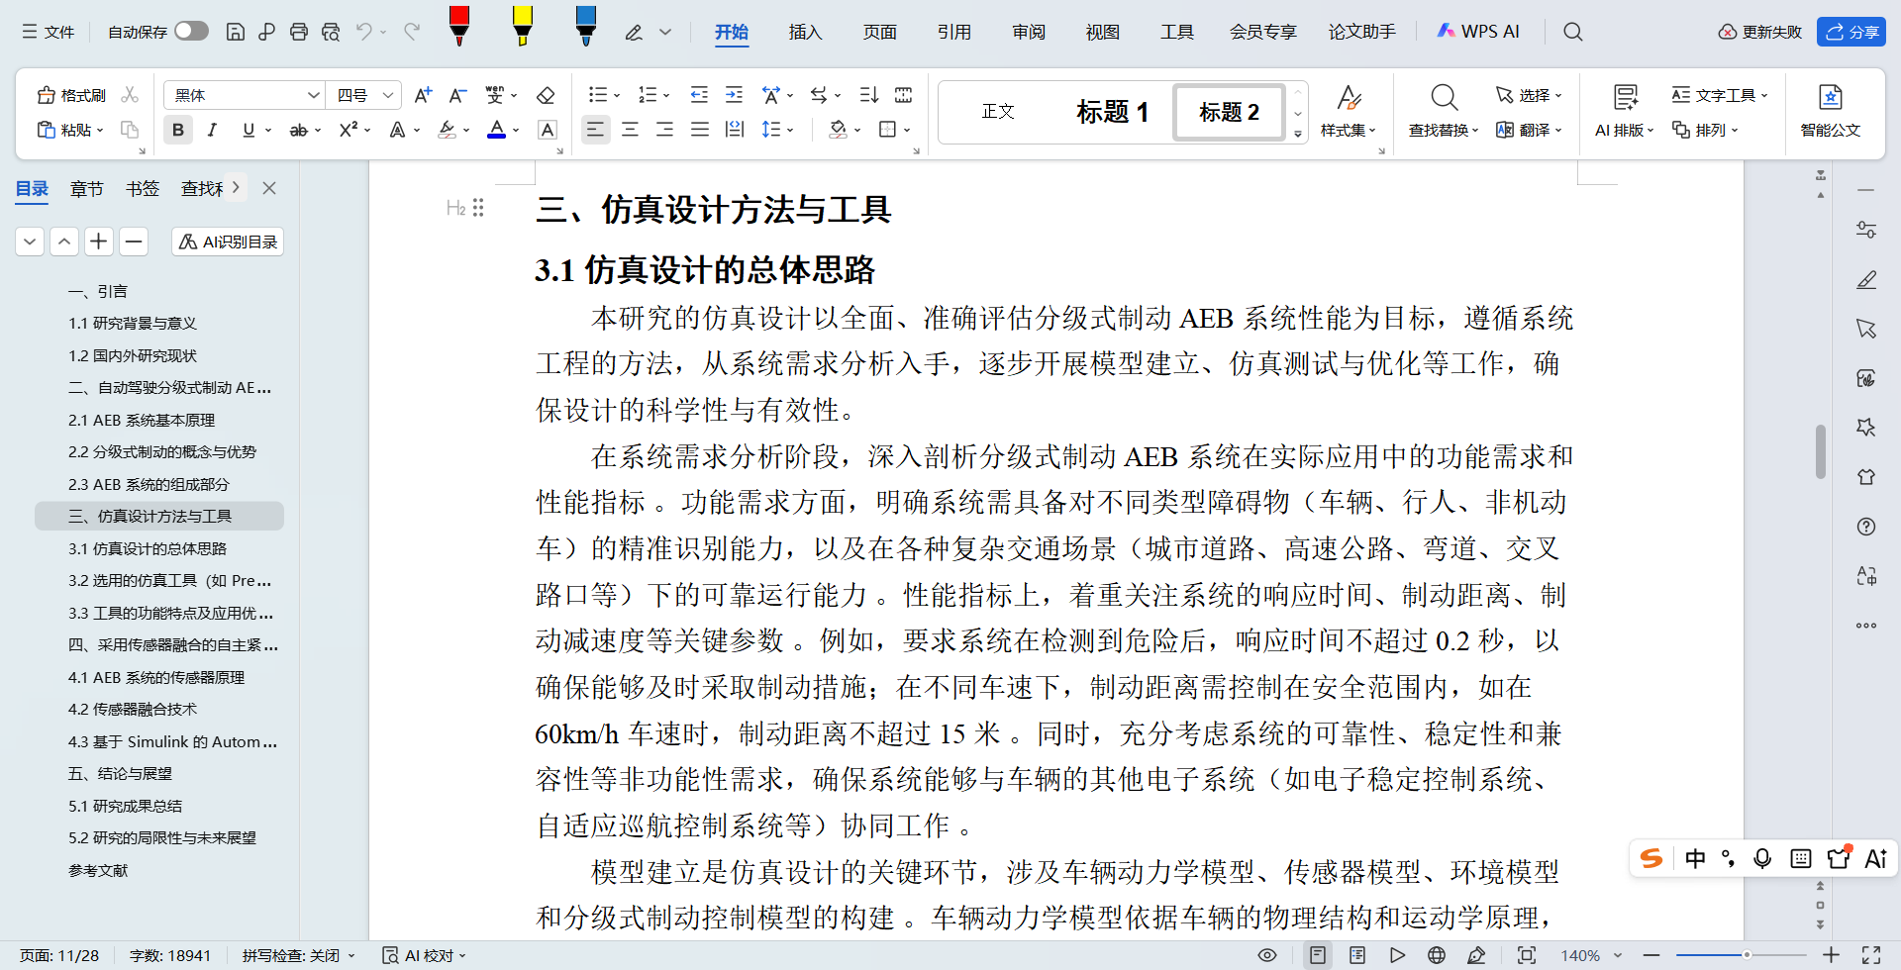Close the navigation pane
Screen dimensions: 1901x970
point(269,188)
